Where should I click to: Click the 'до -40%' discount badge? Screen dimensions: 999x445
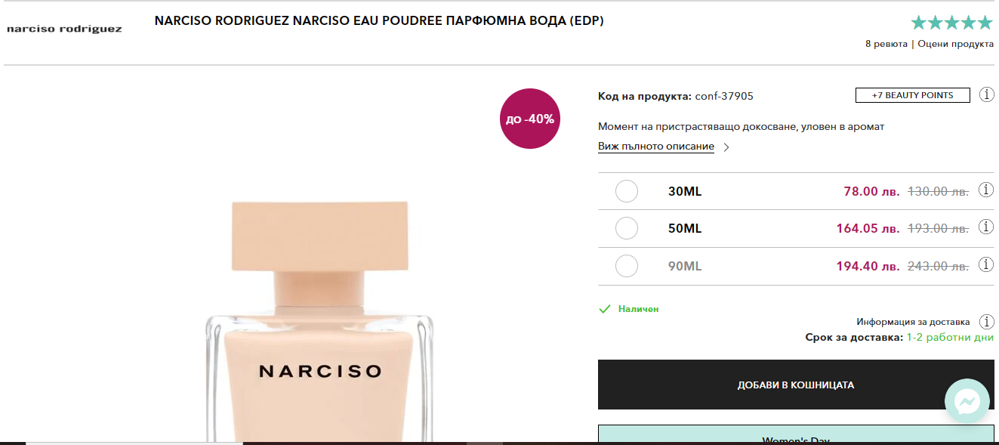tap(530, 119)
